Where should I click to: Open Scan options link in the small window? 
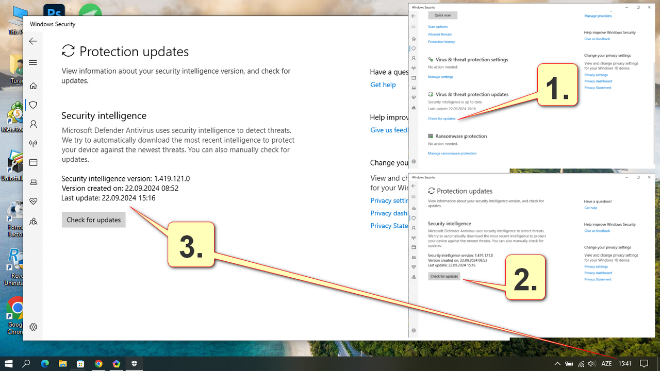tap(438, 27)
